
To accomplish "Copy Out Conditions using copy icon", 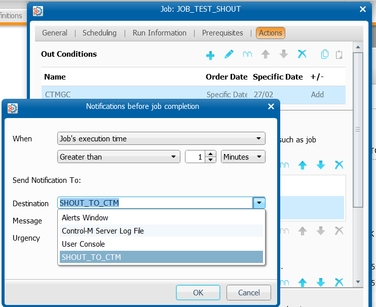I will pos(324,54).
